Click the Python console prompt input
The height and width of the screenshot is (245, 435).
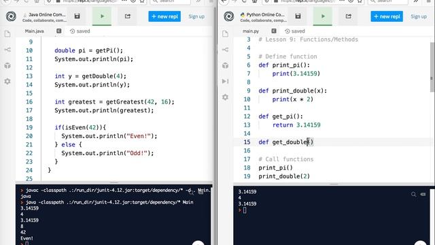245,210
